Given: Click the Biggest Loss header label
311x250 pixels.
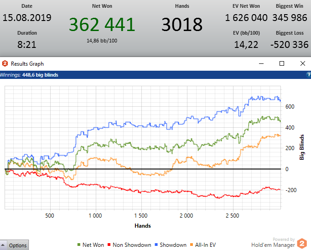Looking at the screenshot, I should pos(290,33).
